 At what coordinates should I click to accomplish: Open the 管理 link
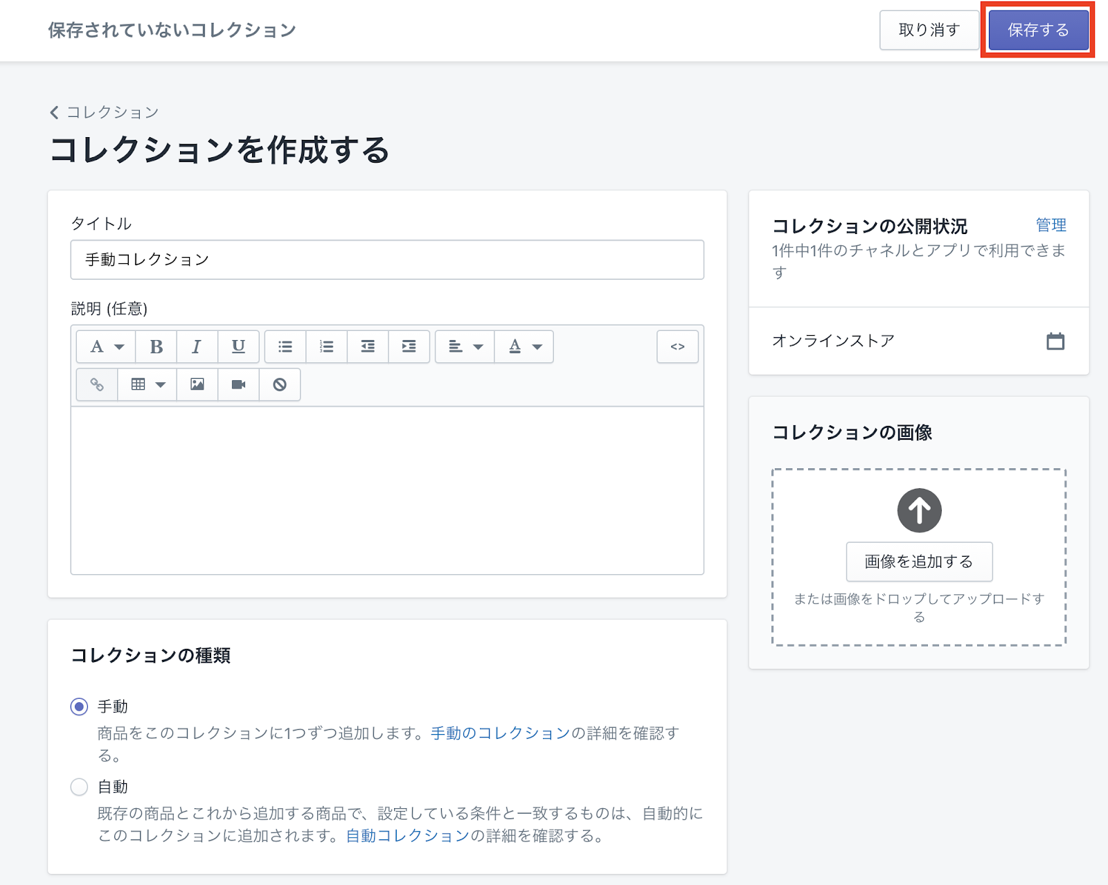point(1051,225)
